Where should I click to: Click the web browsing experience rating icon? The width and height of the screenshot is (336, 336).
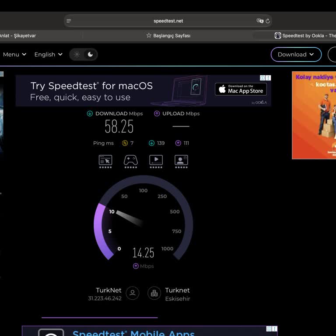[x=105, y=161]
